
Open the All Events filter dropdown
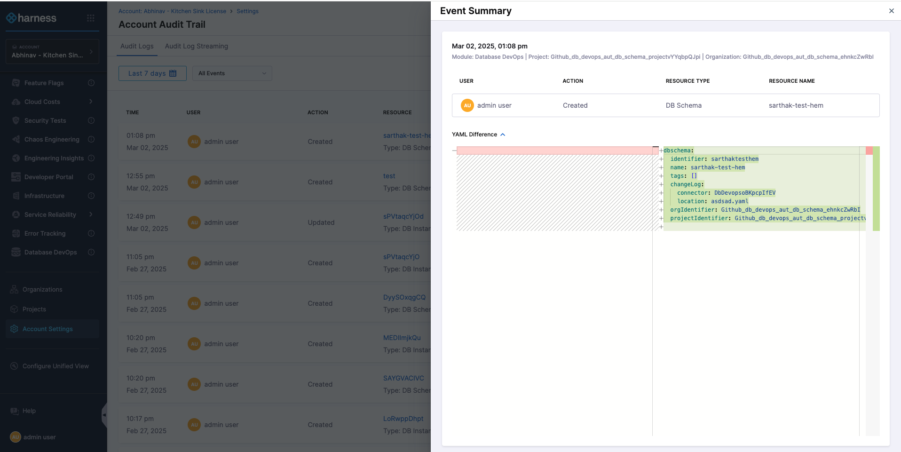pos(231,73)
